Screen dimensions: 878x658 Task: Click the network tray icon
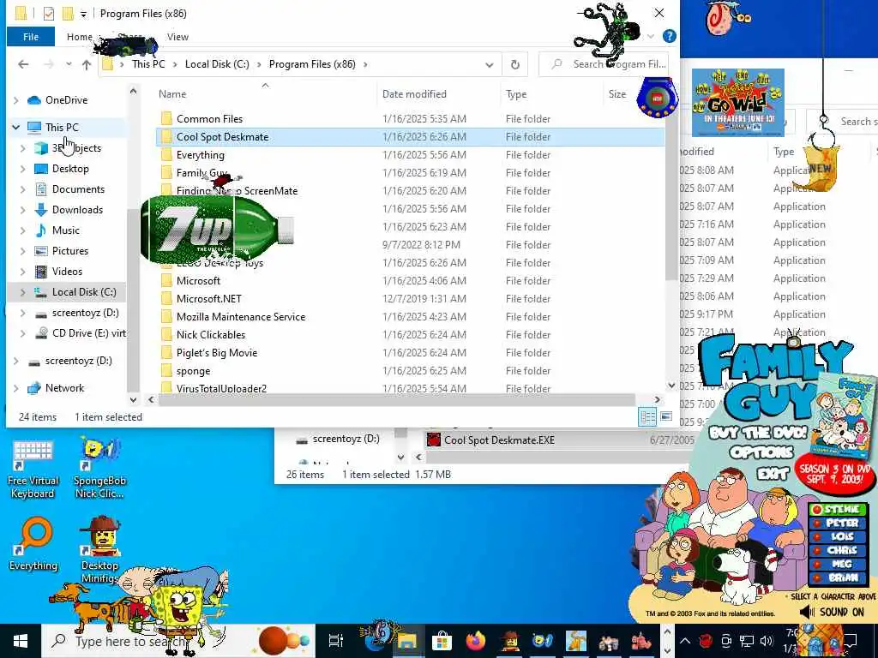(x=747, y=641)
